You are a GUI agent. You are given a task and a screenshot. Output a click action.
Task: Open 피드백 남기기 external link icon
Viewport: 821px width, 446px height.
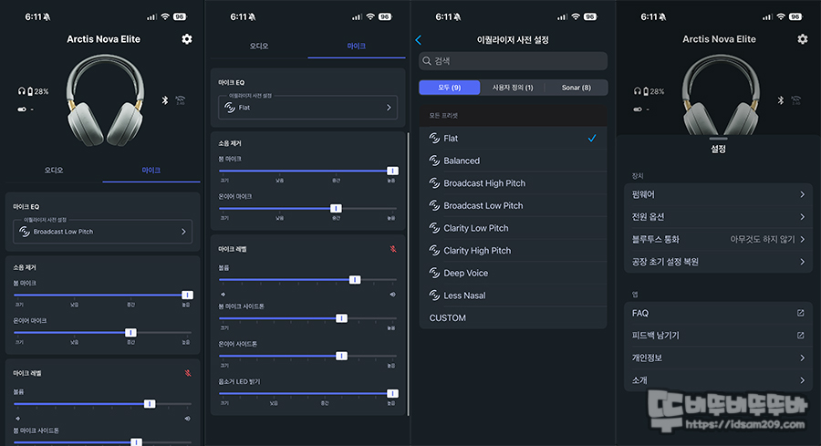pos(801,336)
